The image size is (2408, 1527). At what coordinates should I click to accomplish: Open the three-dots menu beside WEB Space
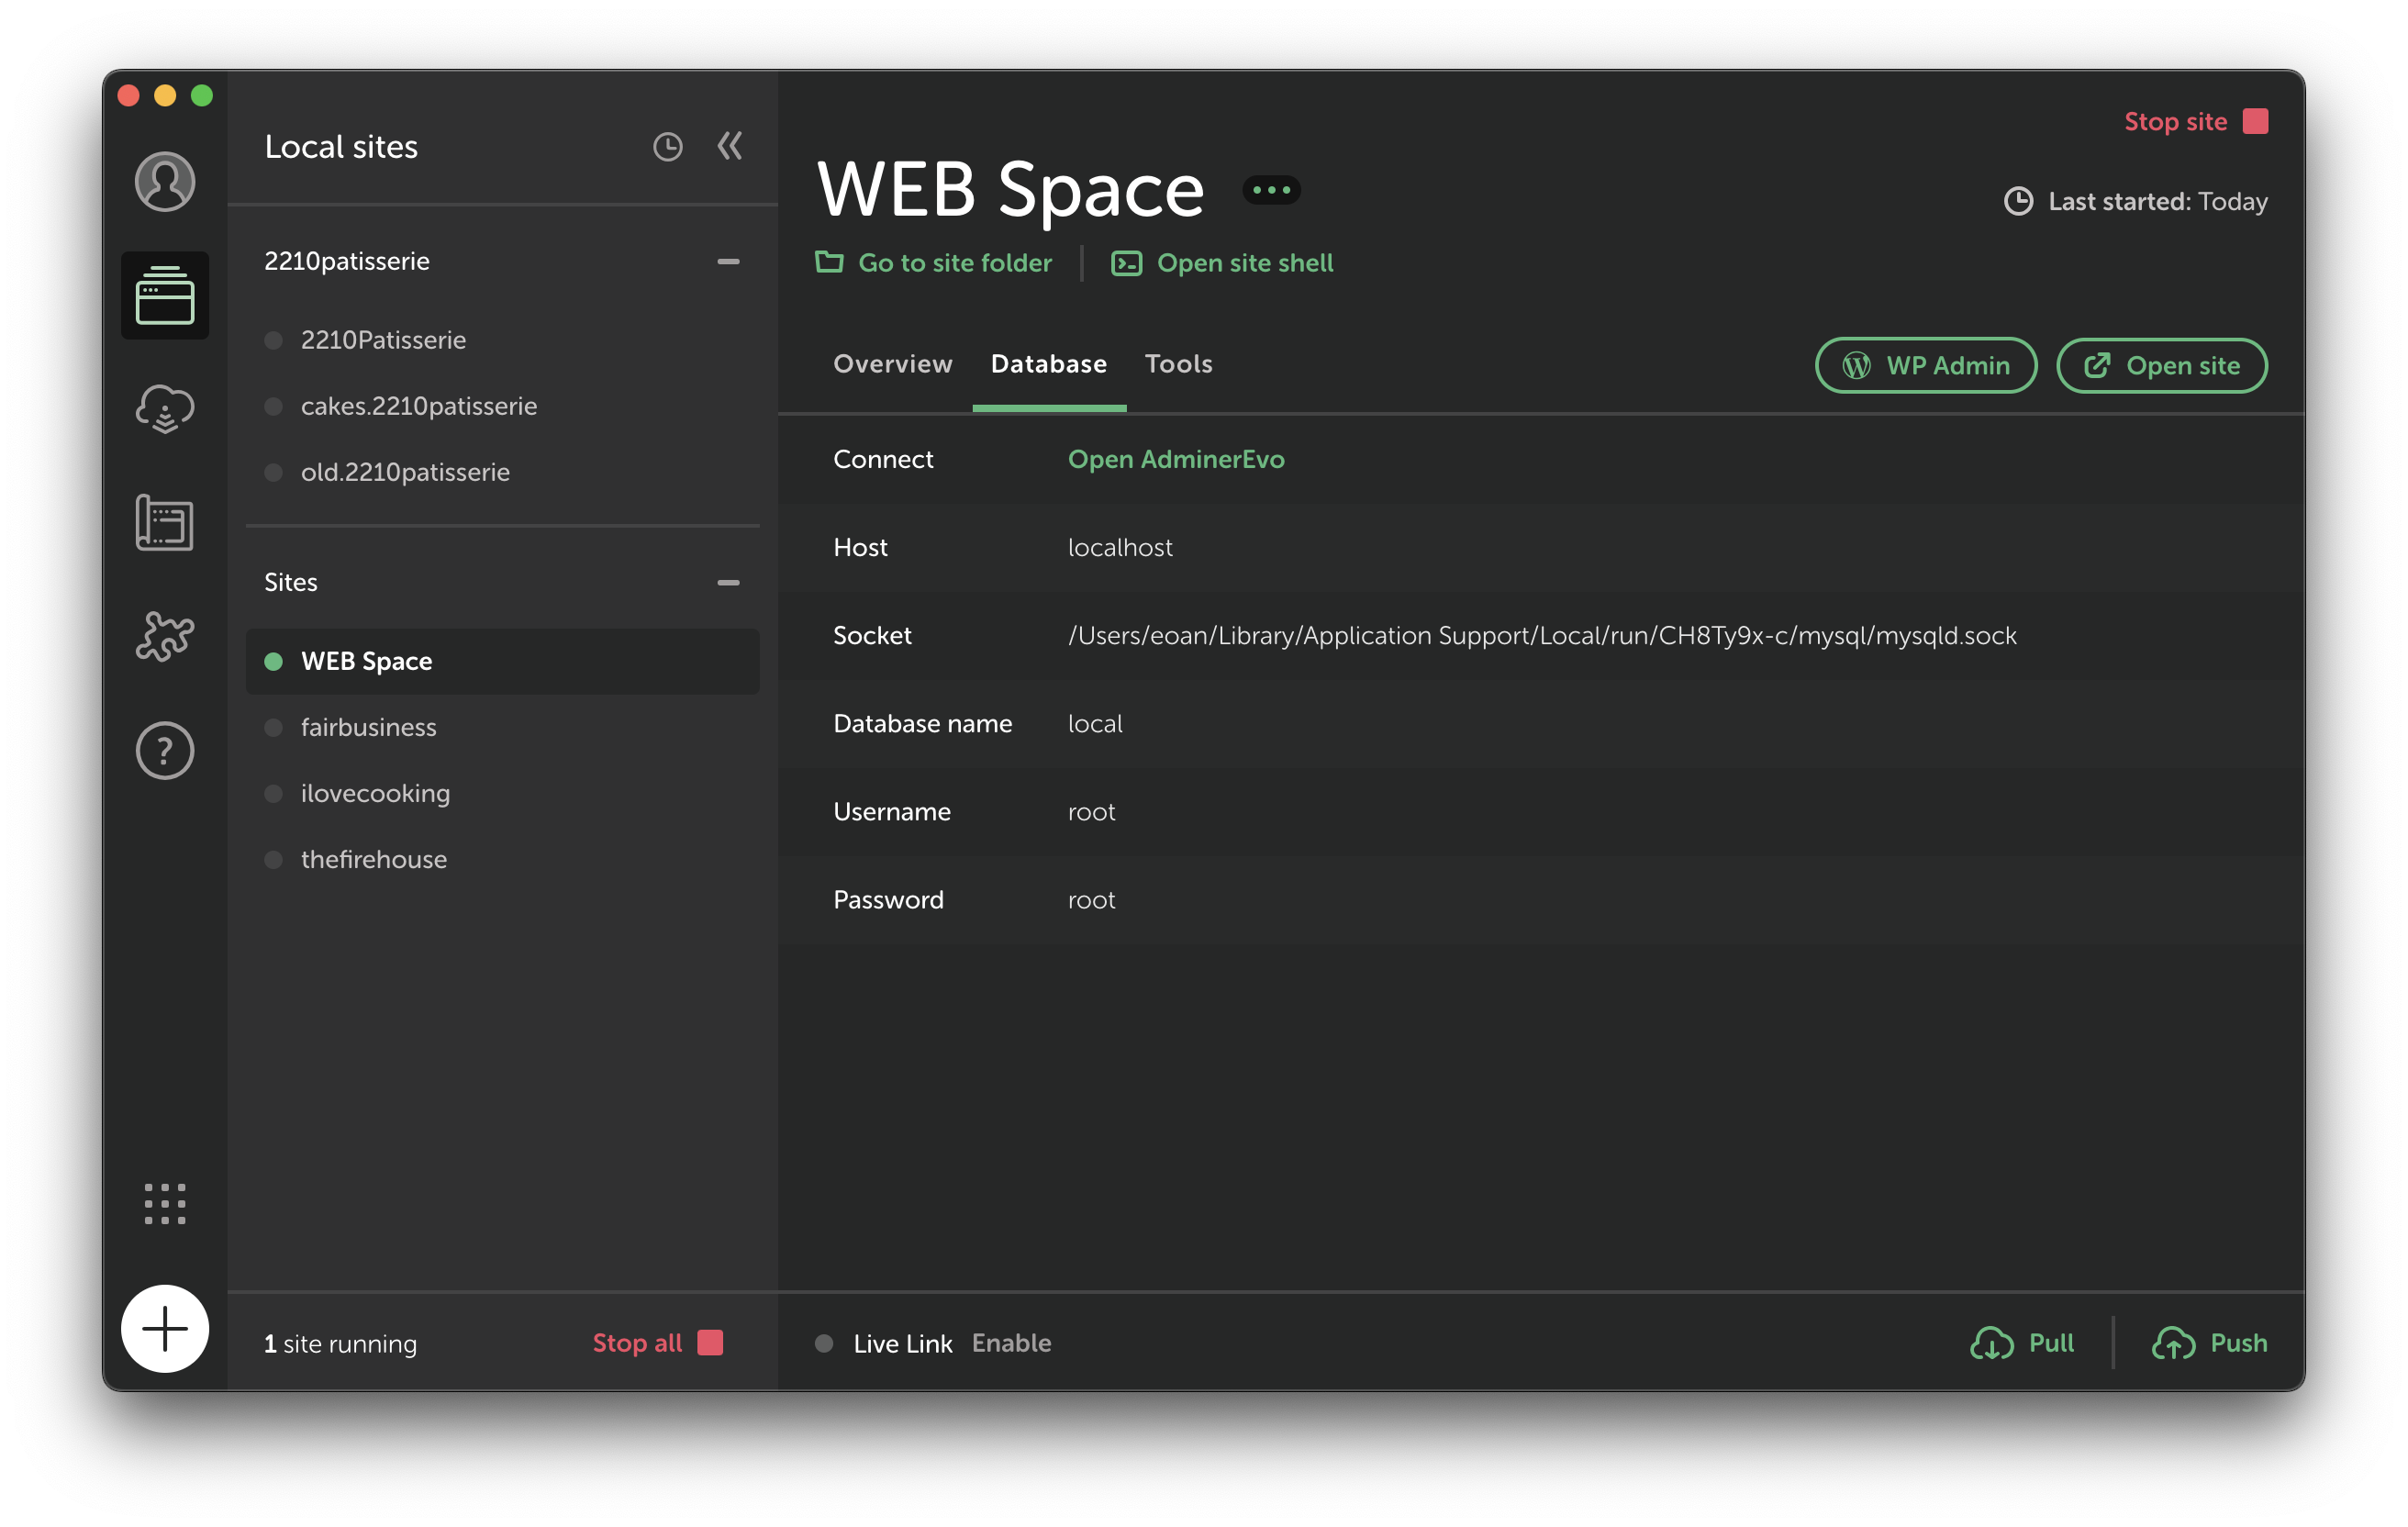tap(1271, 190)
